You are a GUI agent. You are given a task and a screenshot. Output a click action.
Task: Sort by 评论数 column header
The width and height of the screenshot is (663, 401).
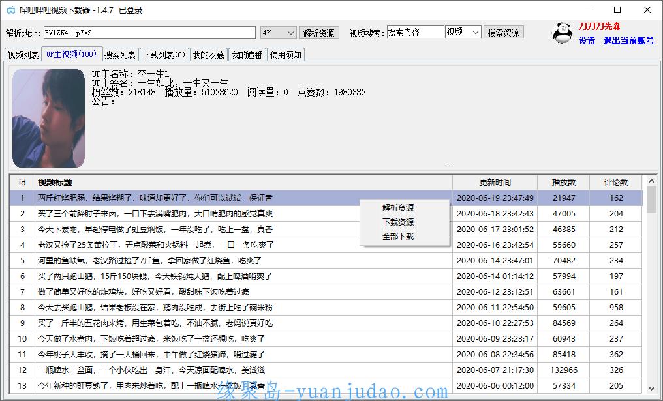tap(616, 182)
